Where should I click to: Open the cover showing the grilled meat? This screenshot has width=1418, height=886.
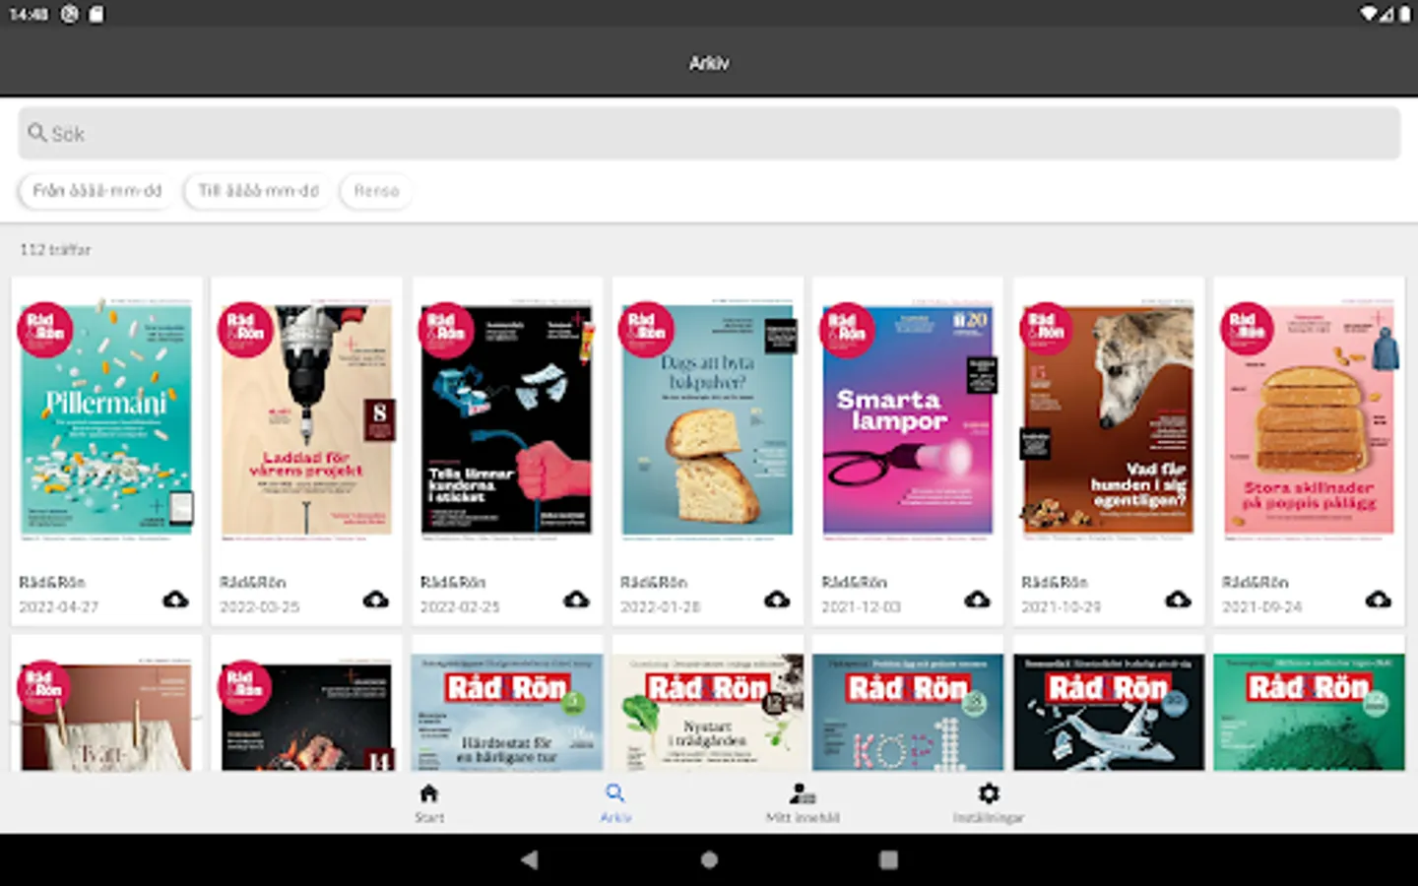[306, 714]
